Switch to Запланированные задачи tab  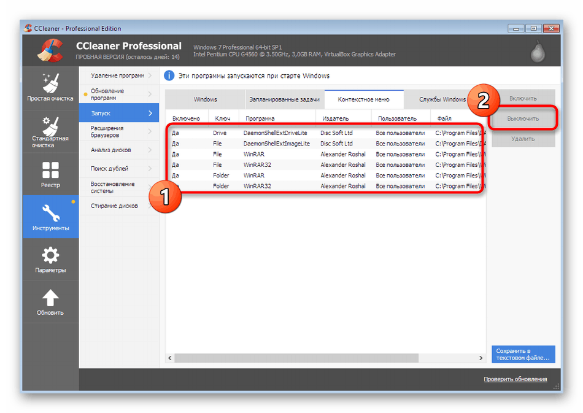pyautogui.click(x=284, y=99)
